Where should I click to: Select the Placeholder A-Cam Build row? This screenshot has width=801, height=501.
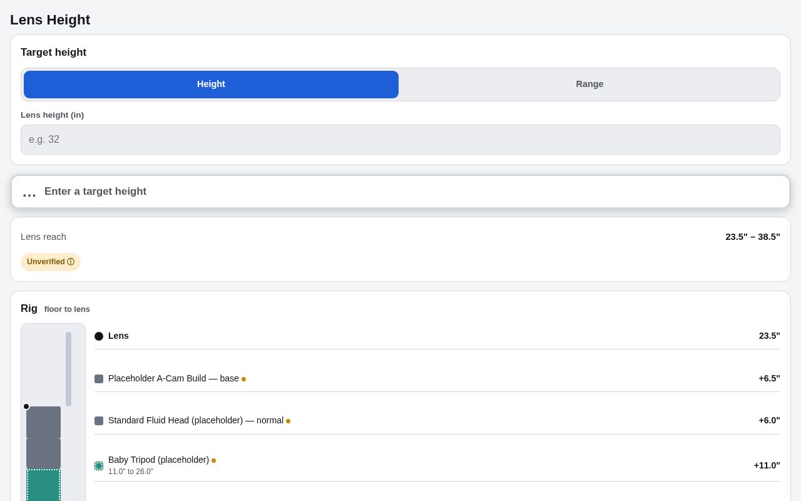(x=437, y=379)
